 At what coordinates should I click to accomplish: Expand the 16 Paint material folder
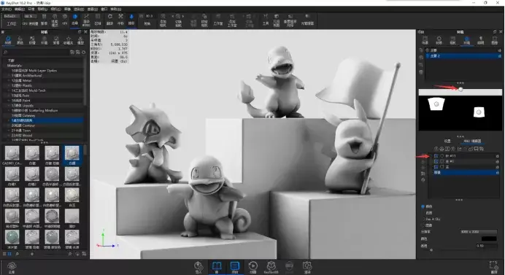tap(8, 101)
